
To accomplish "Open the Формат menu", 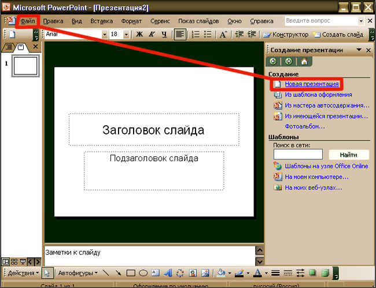I will click(131, 21).
